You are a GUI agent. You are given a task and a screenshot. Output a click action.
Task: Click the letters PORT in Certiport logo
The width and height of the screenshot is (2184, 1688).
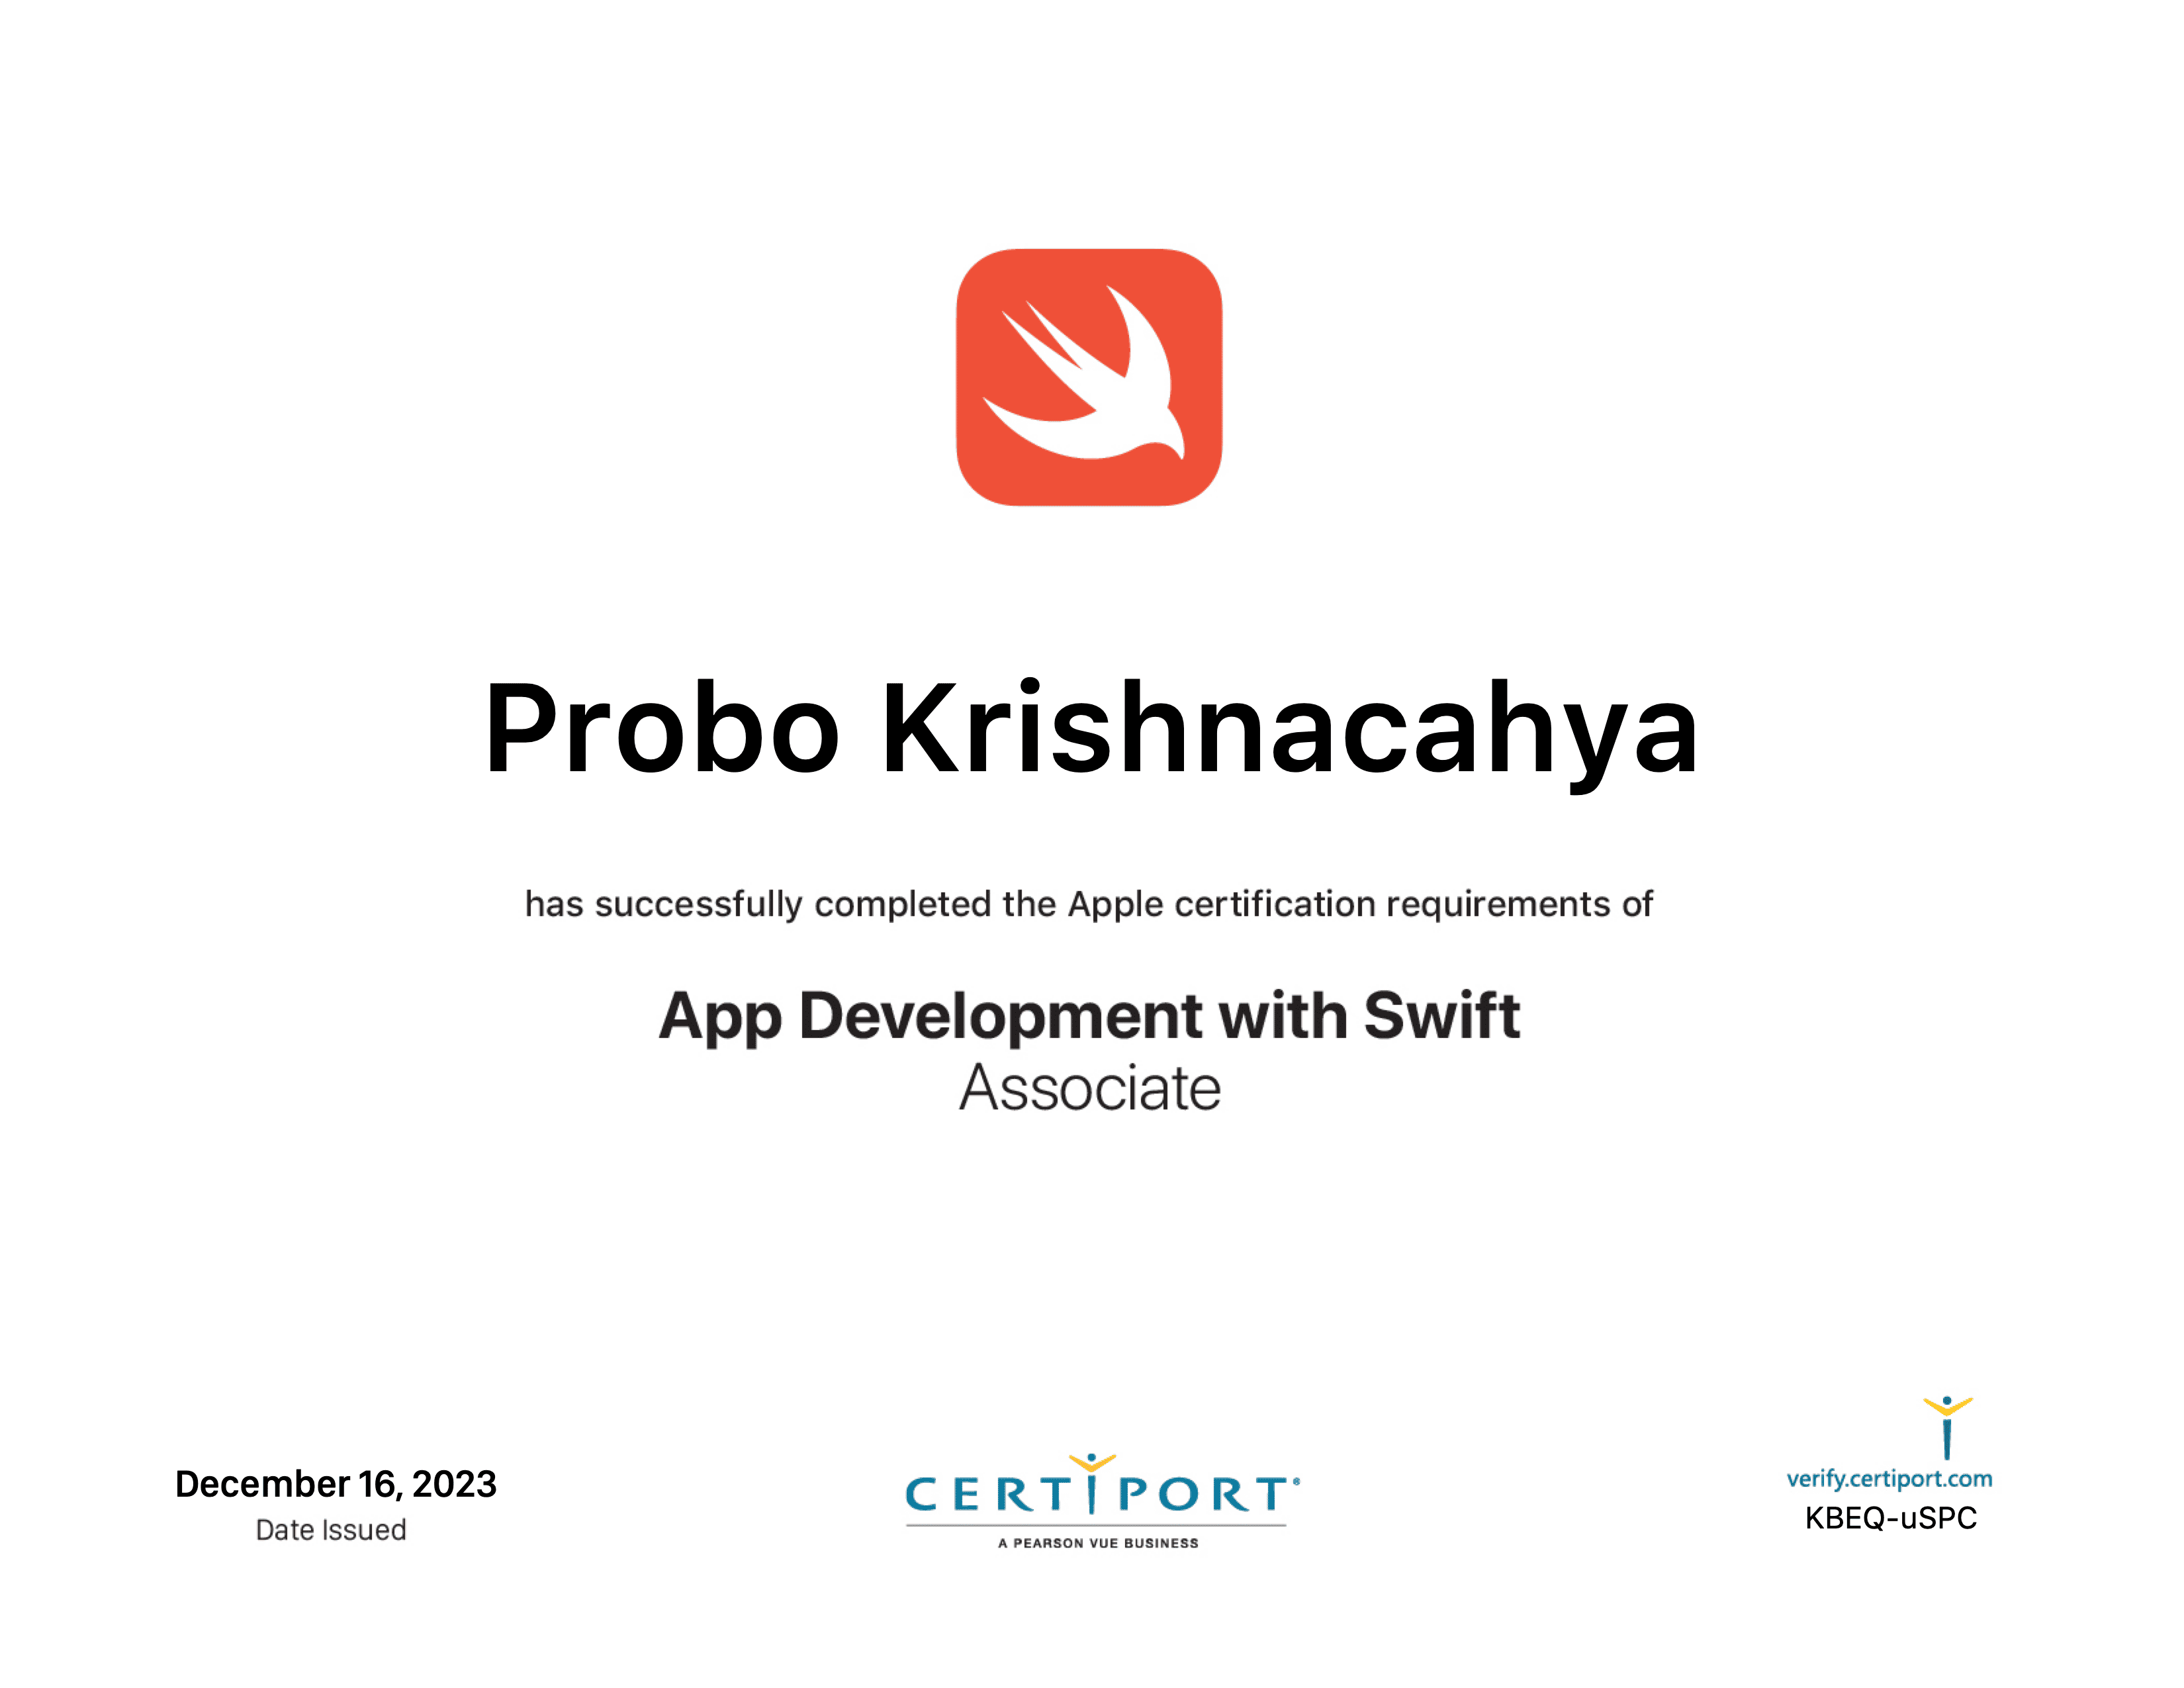pos(1203,1495)
